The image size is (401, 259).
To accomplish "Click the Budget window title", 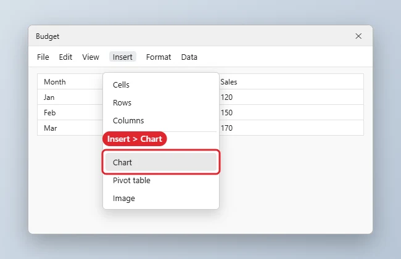I will pyautogui.click(x=48, y=36).
